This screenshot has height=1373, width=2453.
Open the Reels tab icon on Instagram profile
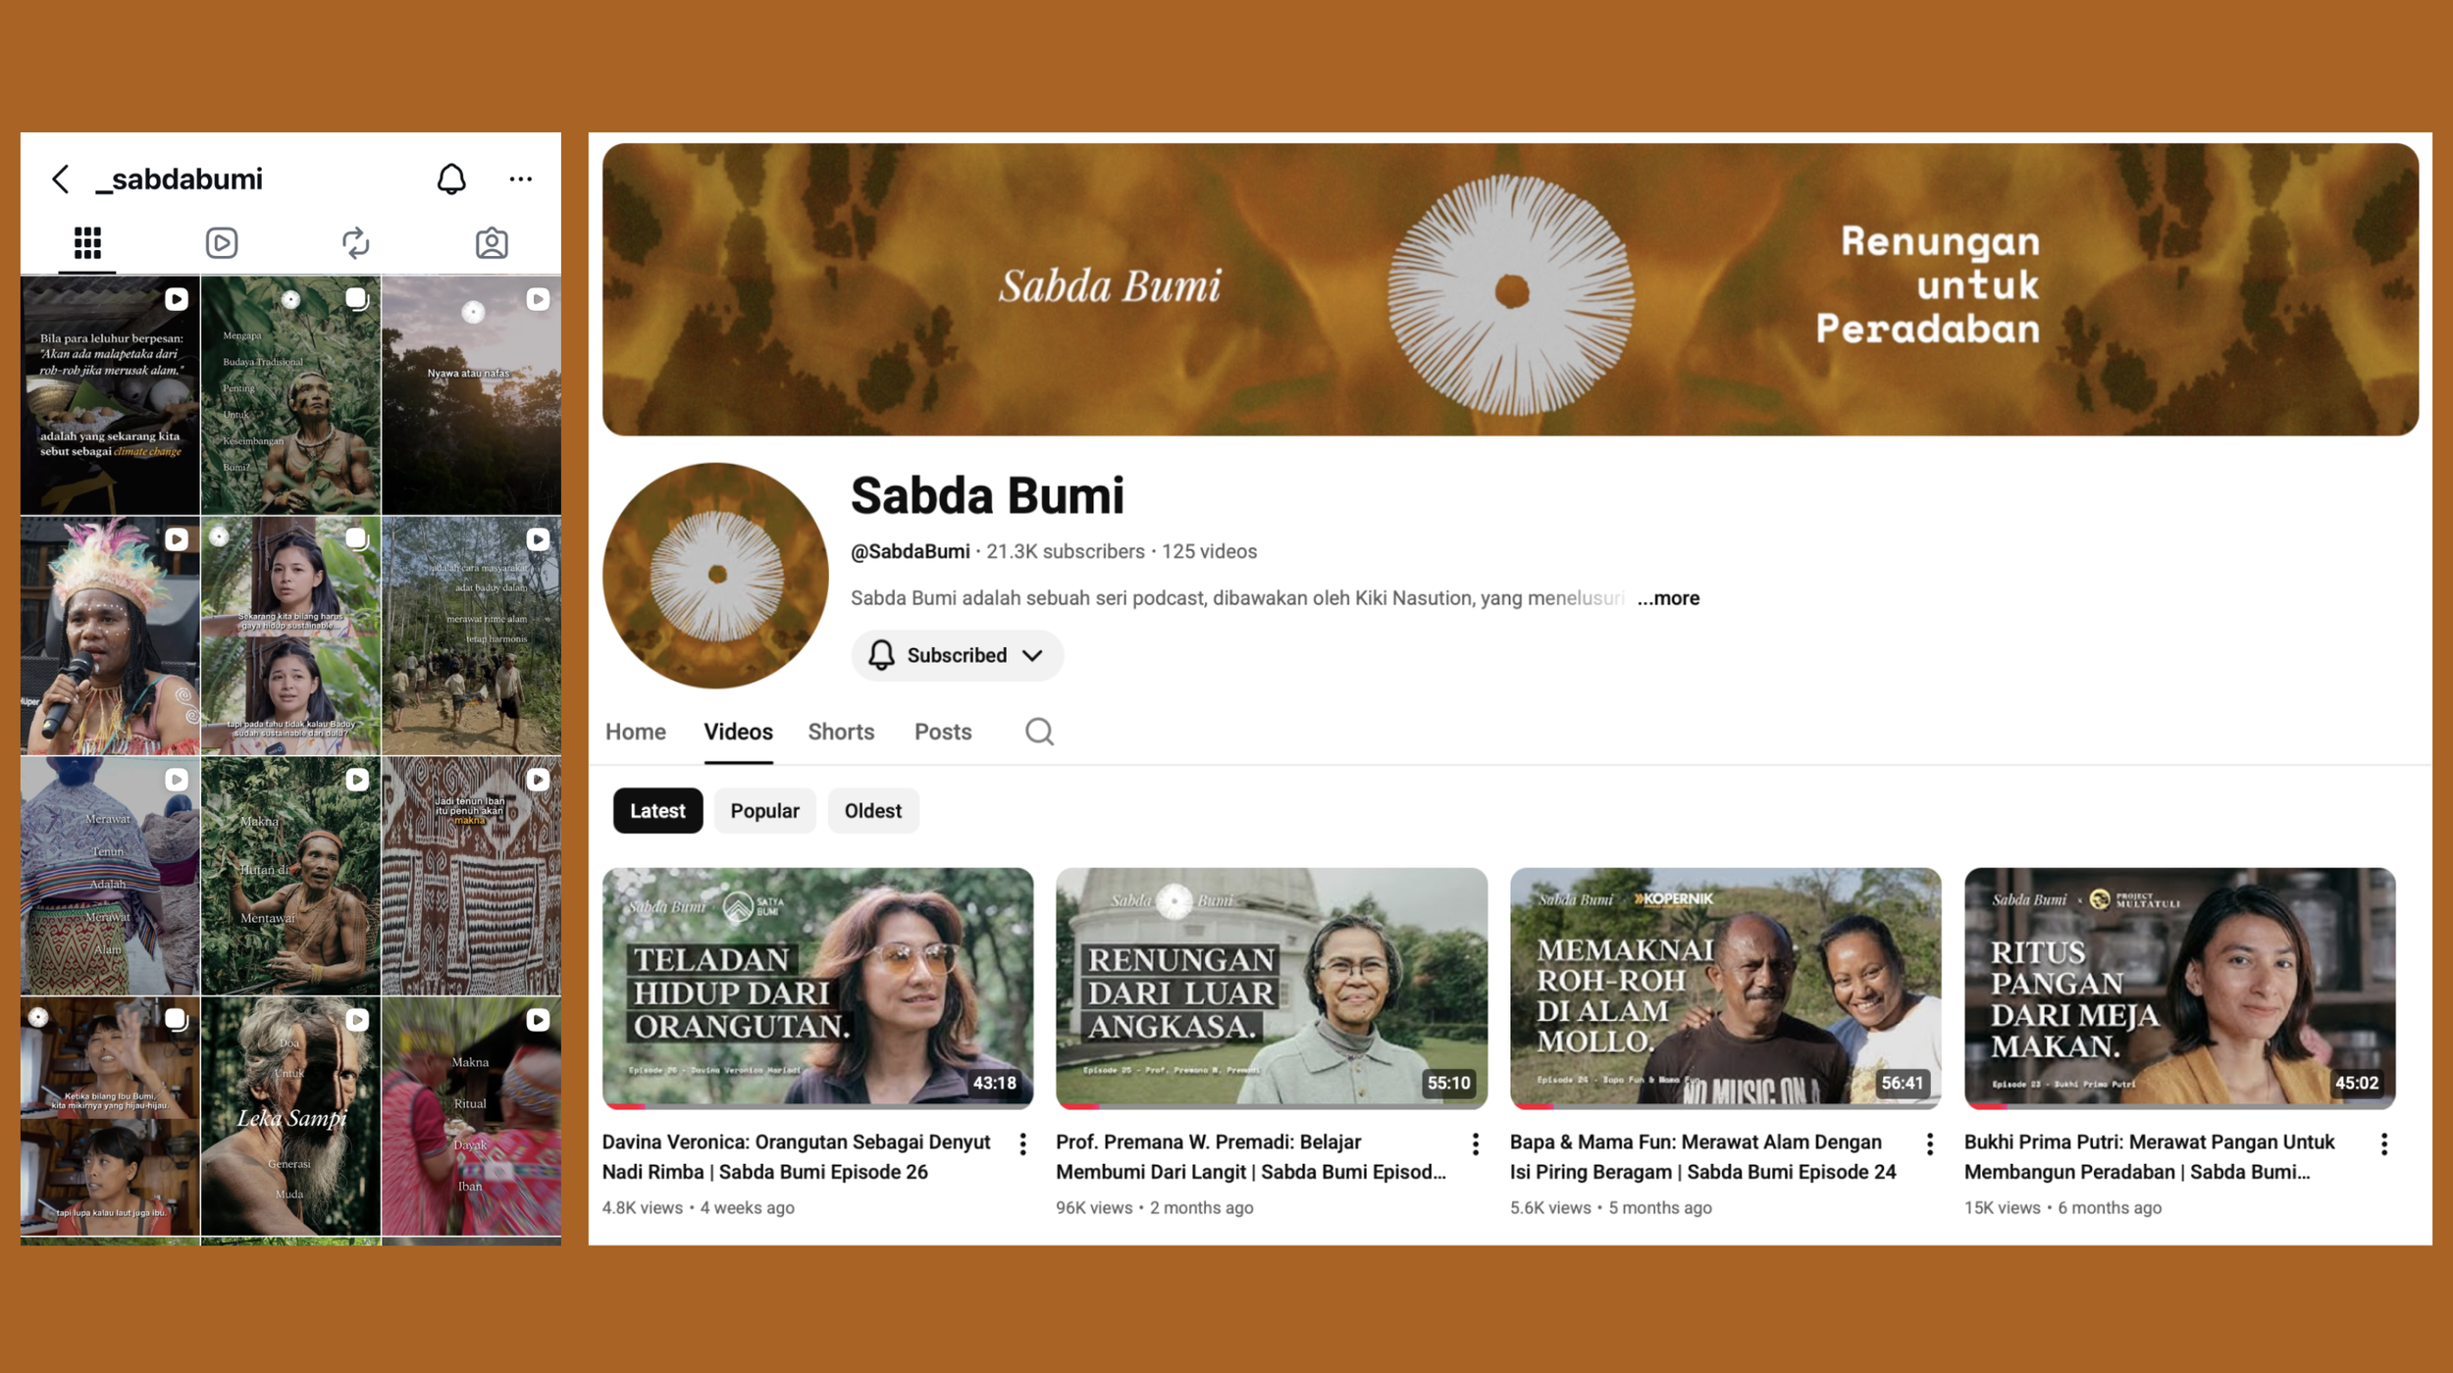coord(222,242)
